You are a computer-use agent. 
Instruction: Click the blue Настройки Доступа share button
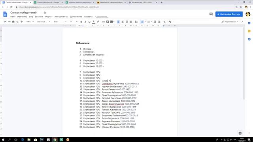point(229,14)
